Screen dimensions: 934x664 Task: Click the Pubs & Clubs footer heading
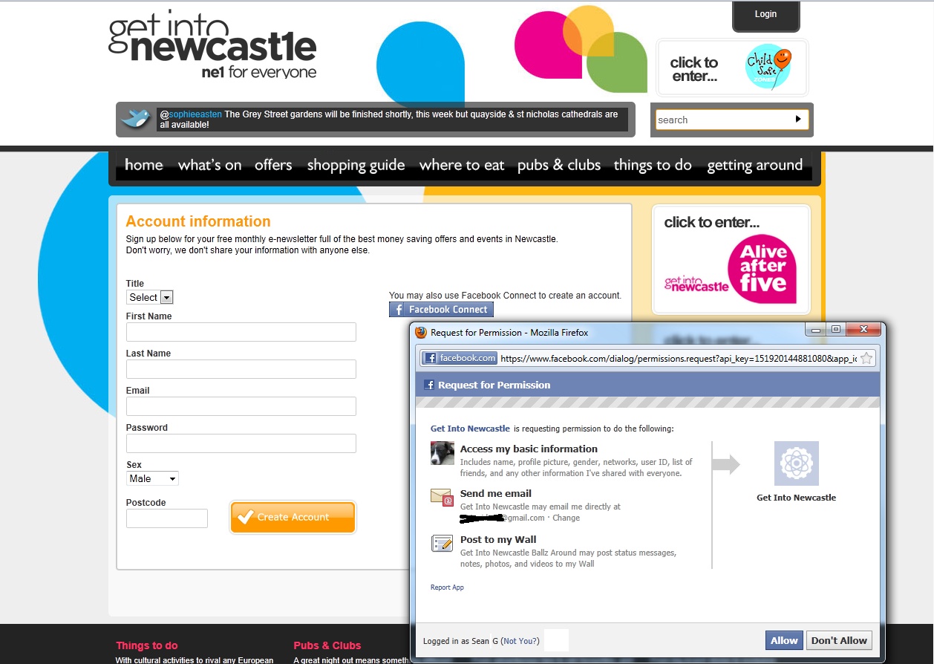pyautogui.click(x=327, y=645)
